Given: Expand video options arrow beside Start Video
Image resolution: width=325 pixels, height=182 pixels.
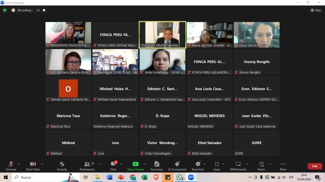Looking at the screenshot, I should point(42,164).
